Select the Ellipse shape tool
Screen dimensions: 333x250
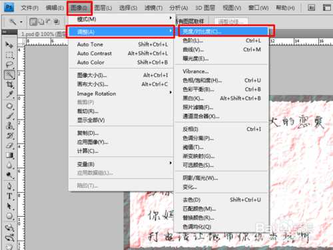click(9, 216)
